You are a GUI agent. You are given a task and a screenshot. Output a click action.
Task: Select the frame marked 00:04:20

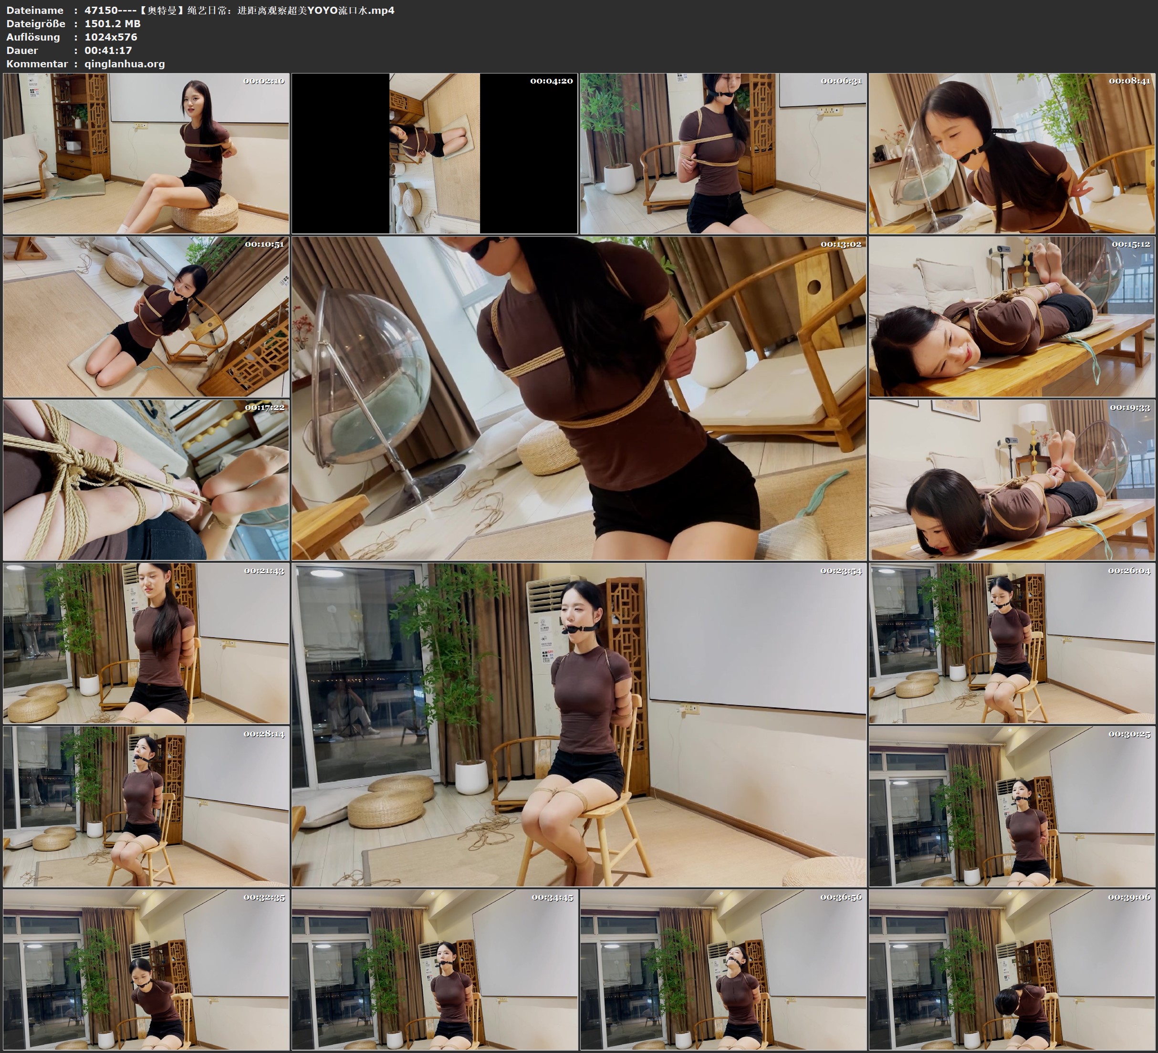point(434,153)
